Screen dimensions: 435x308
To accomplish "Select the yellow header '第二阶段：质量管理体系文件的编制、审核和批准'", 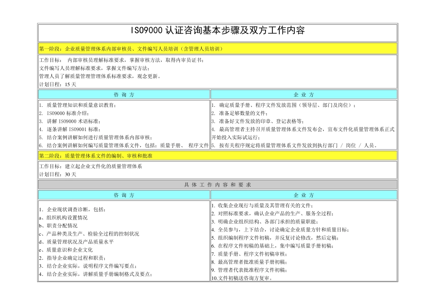I will tap(217, 155).
